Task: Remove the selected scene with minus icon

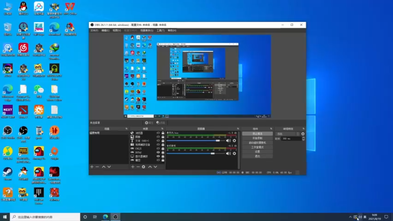Action: tap(97, 167)
